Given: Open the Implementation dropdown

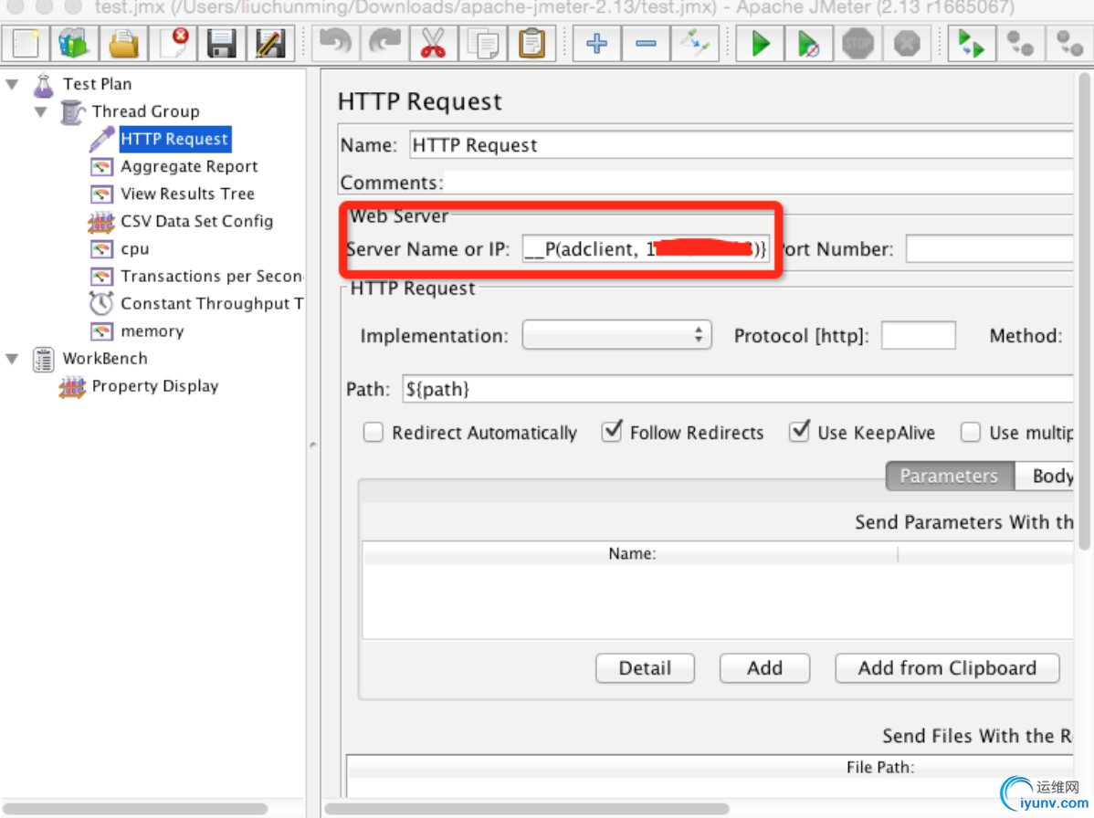Looking at the screenshot, I should [616, 335].
